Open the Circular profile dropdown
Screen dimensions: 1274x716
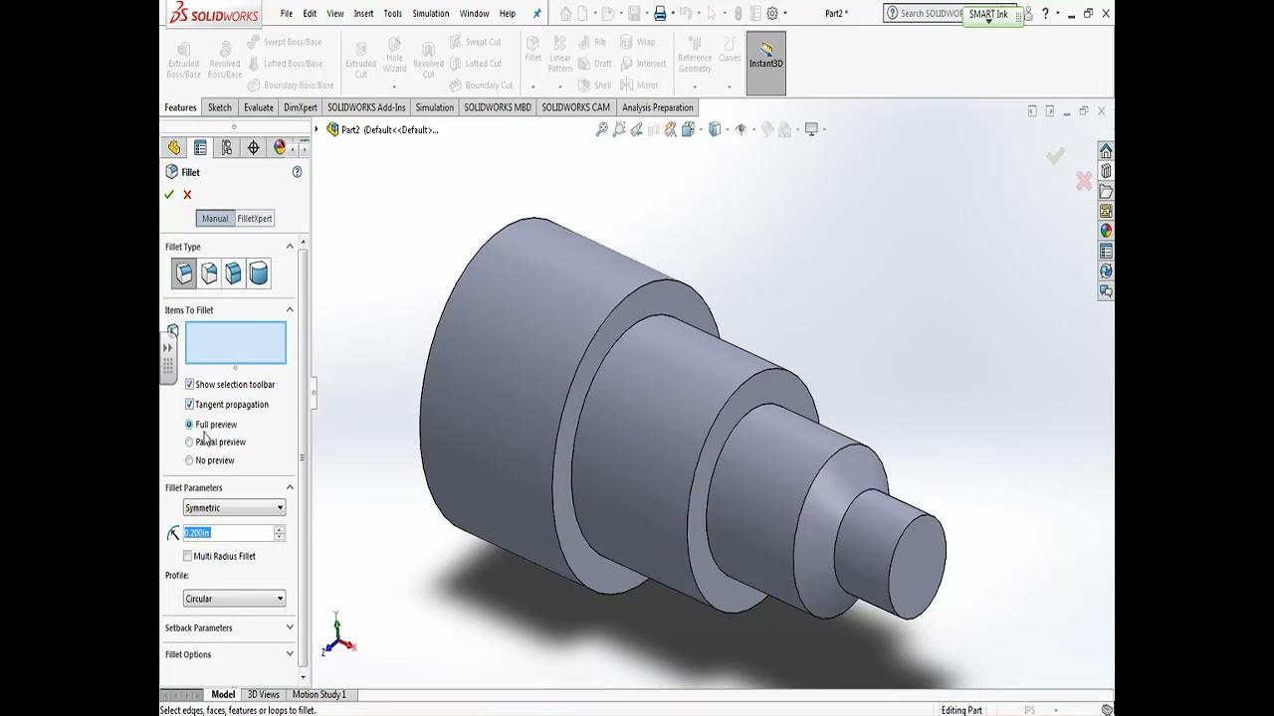click(x=234, y=599)
